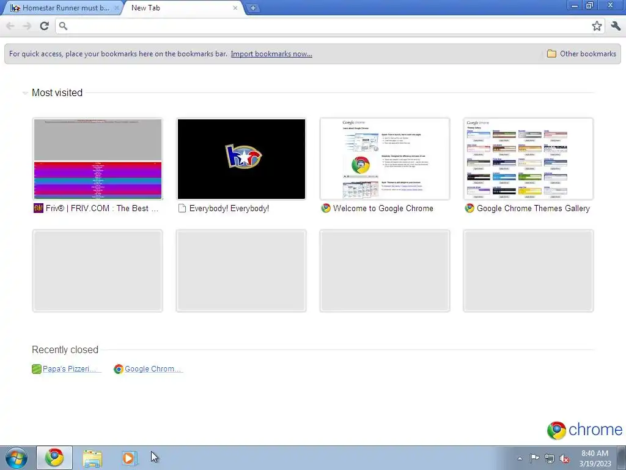The width and height of the screenshot is (626, 470).
Task: Click Welcome to Google Chrome title text
Action: [x=383, y=208]
